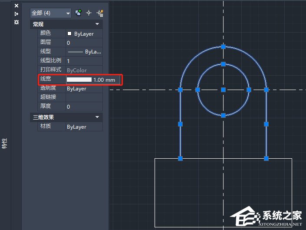Select the 透明度 ByLayer field
306x230 pixels.
click(84, 89)
